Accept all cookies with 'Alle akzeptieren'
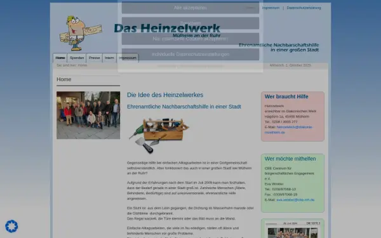This screenshot has width=381, height=238. pyautogui.click(x=190, y=8)
